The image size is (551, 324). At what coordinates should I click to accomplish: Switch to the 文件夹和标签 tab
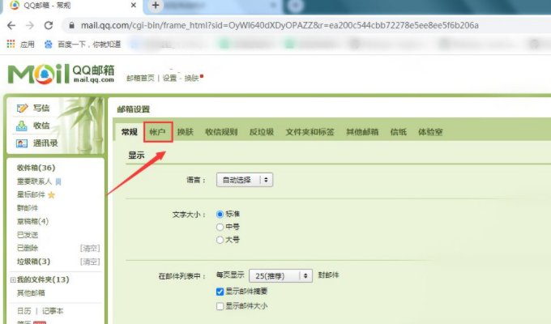310,132
